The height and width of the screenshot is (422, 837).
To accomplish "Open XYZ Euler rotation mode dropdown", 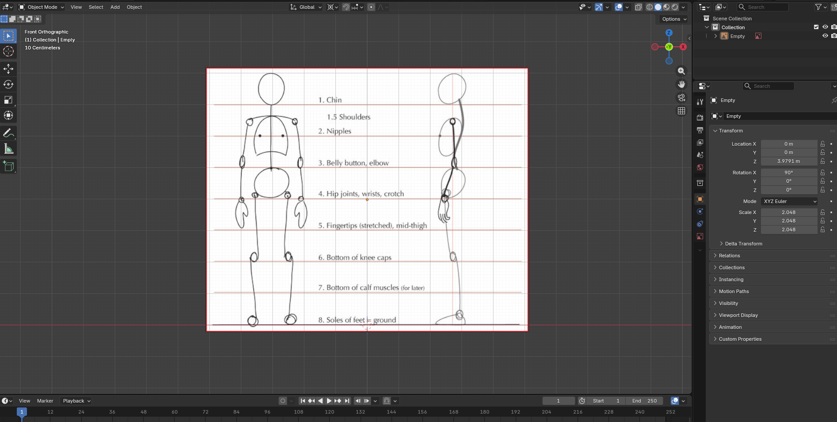I will [x=789, y=201].
